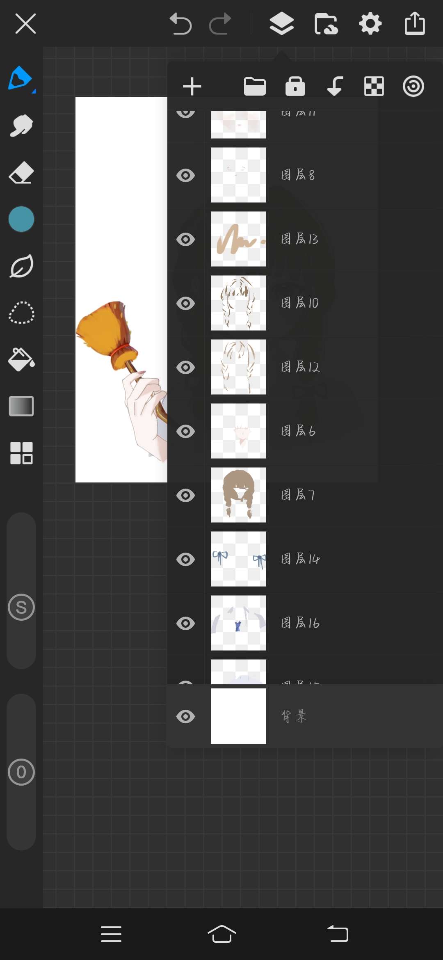Select the pen brush tool
Image resolution: width=443 pixels, height=960 pixels.
click(21, 78)
